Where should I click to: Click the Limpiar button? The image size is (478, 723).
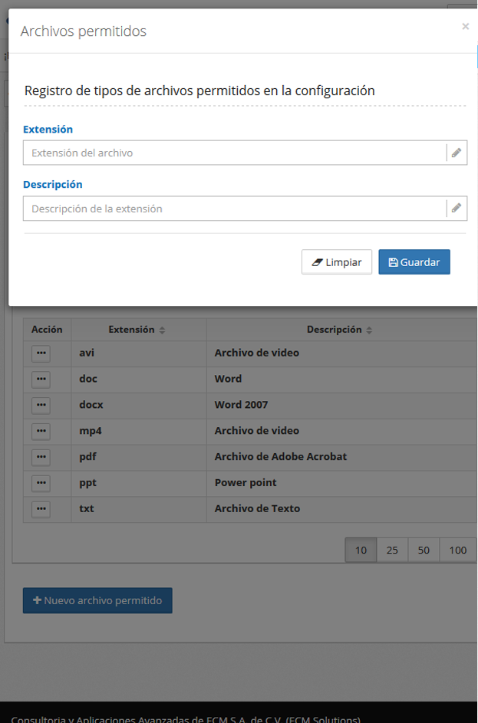[x=337, y=262]
